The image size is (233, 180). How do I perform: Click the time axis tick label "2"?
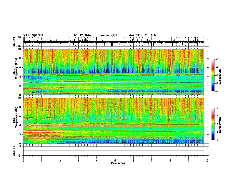click(60, 161)
